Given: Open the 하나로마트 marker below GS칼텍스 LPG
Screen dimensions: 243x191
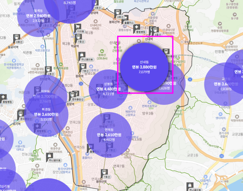Looking at the screenshot, I should (190, 185).
